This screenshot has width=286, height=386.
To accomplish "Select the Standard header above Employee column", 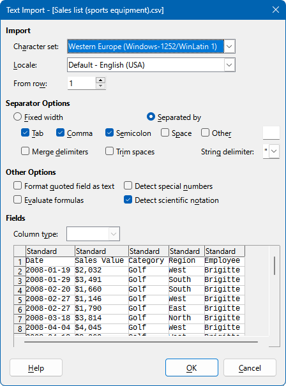I will pos(225,251).
